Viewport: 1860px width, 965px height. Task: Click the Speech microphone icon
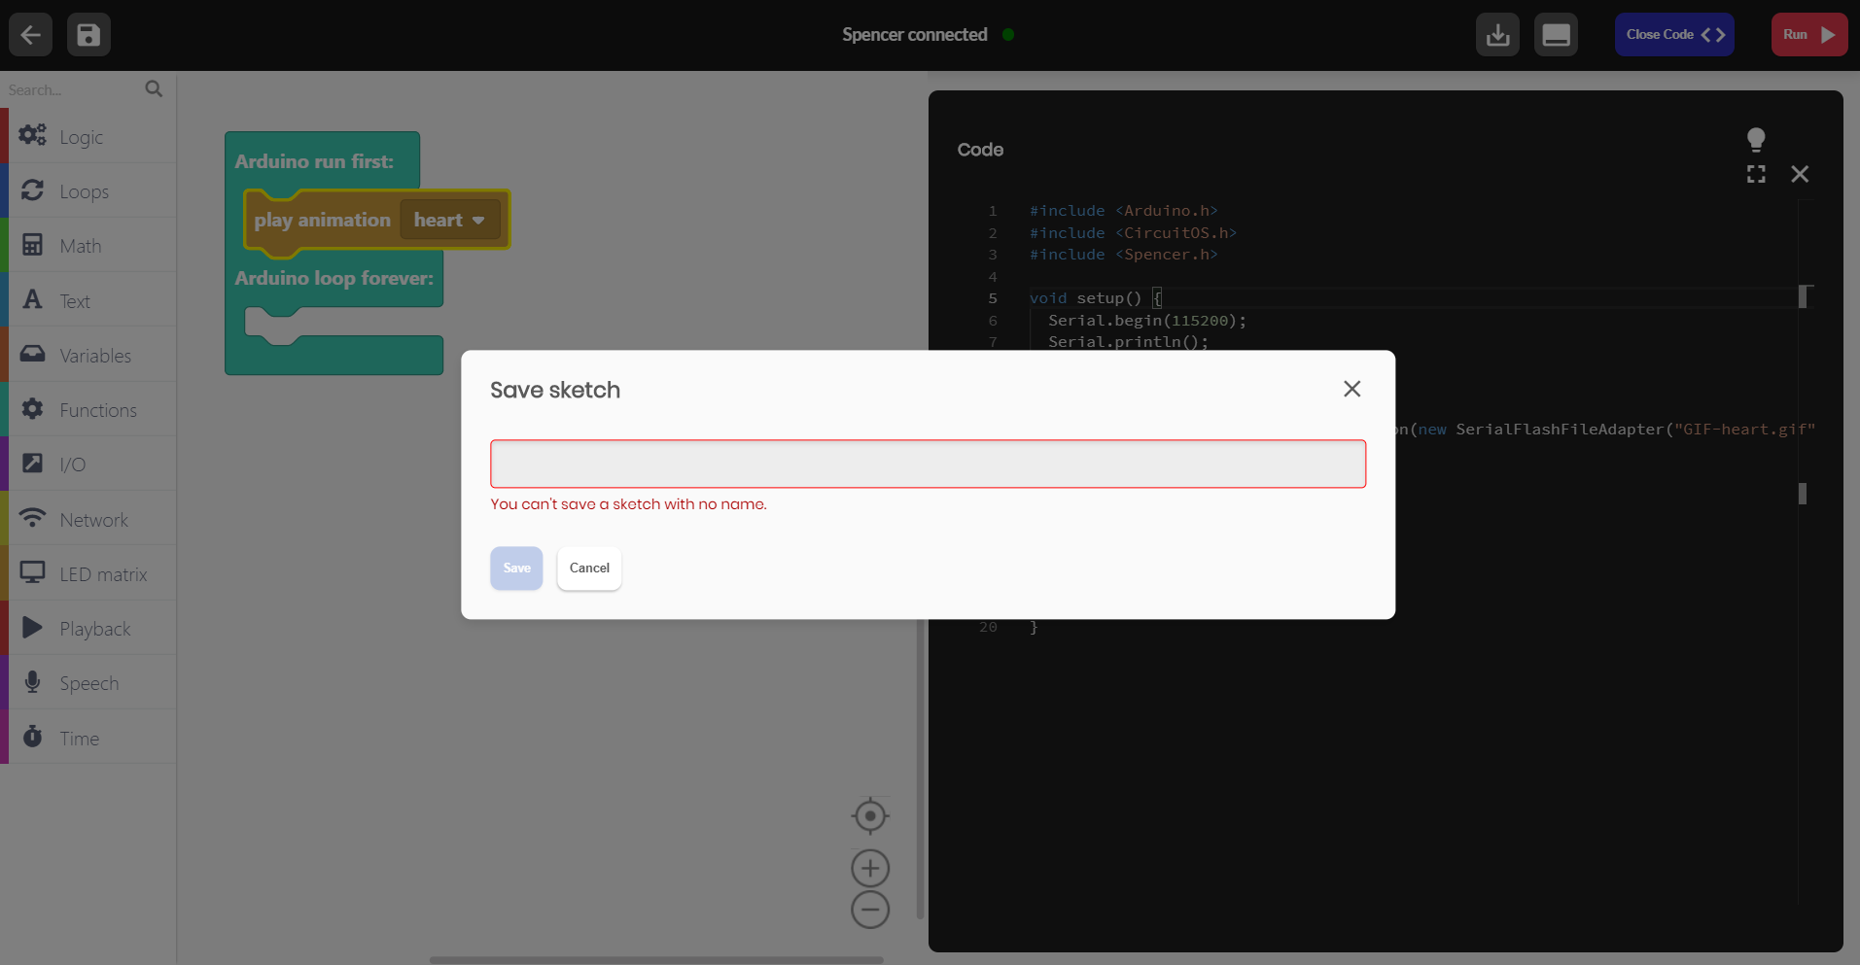32,681
